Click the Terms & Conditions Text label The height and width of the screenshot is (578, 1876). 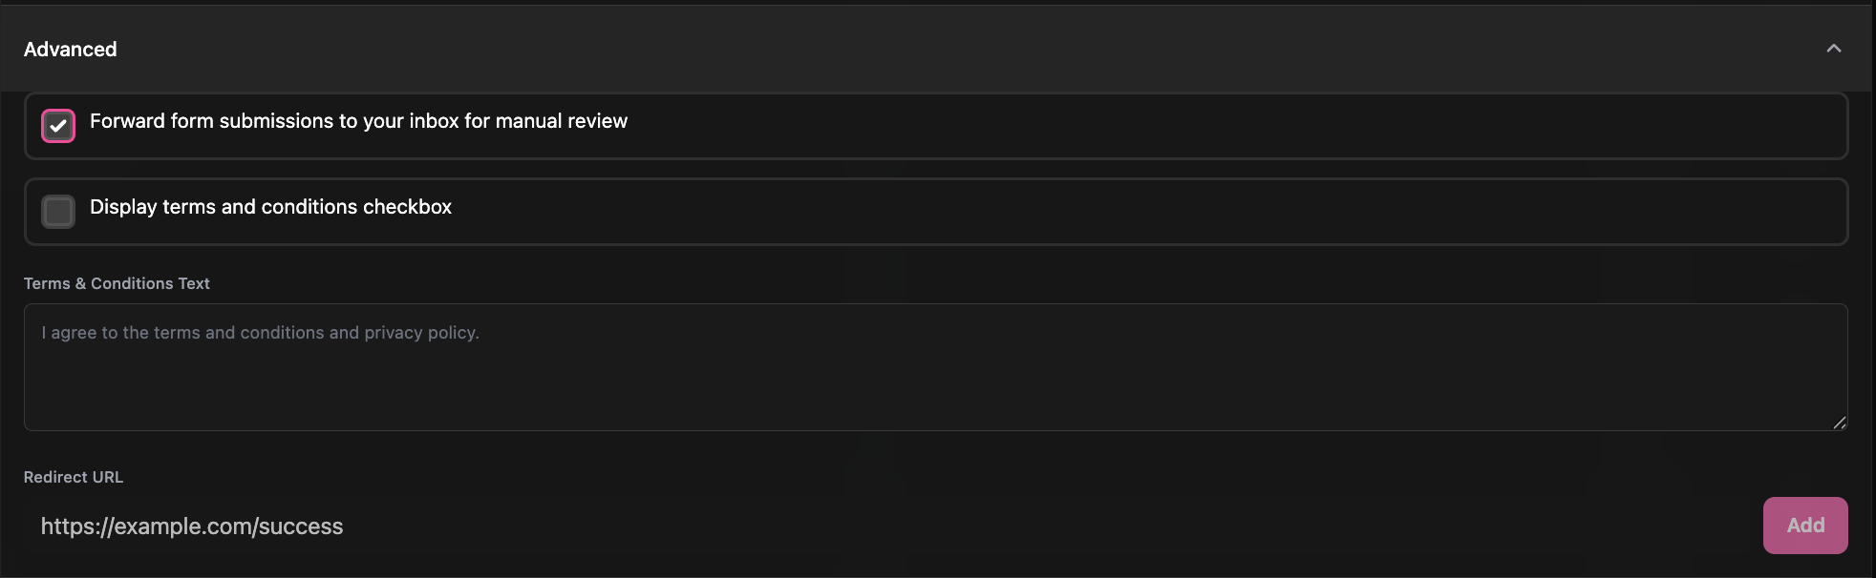117,283
